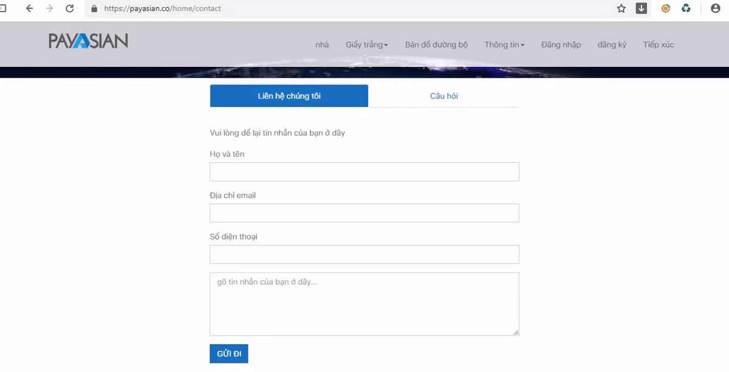Image resolution: width=729 pixels, height=372 pixels.
Task: Switch to the Câu hỏi tab
Action: tap(444, 96)
